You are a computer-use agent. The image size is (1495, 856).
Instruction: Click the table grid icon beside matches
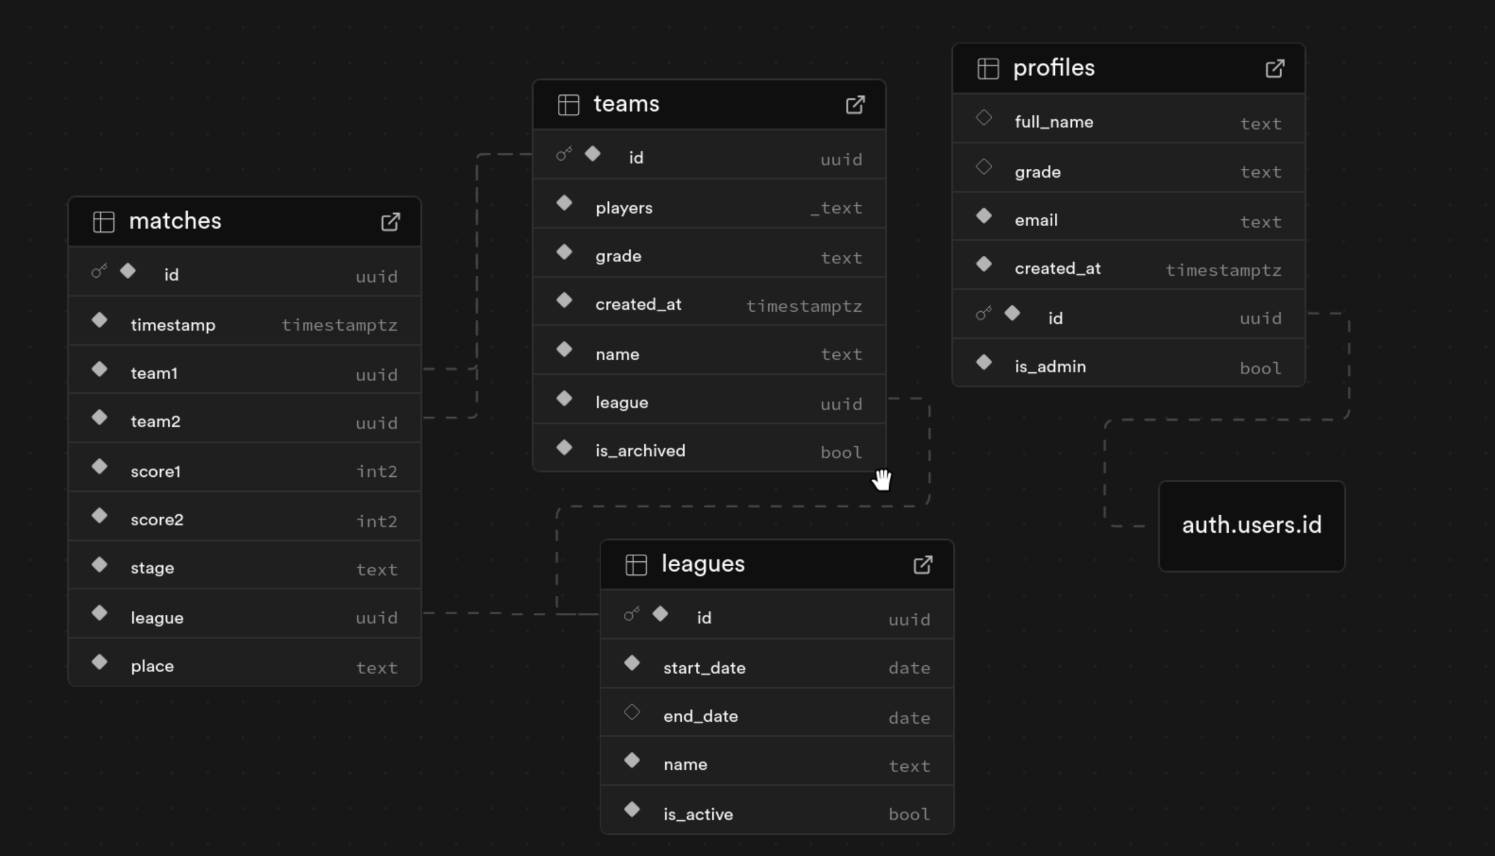[x=104, y=222]
